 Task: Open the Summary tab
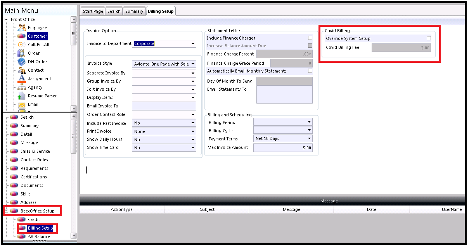point(134,11)
